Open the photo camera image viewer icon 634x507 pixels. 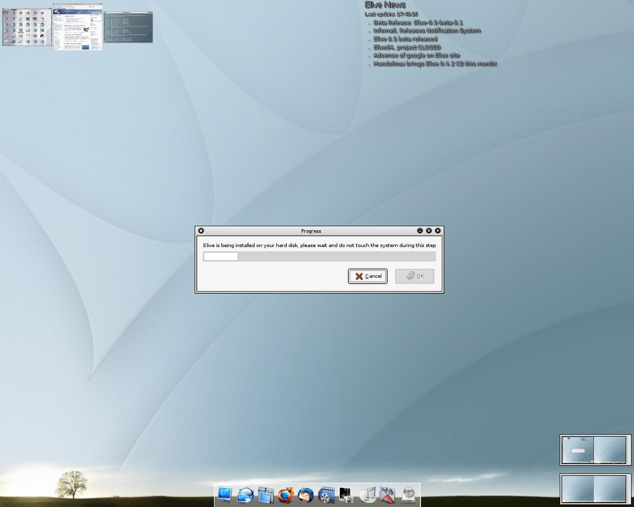coord(347,495)
